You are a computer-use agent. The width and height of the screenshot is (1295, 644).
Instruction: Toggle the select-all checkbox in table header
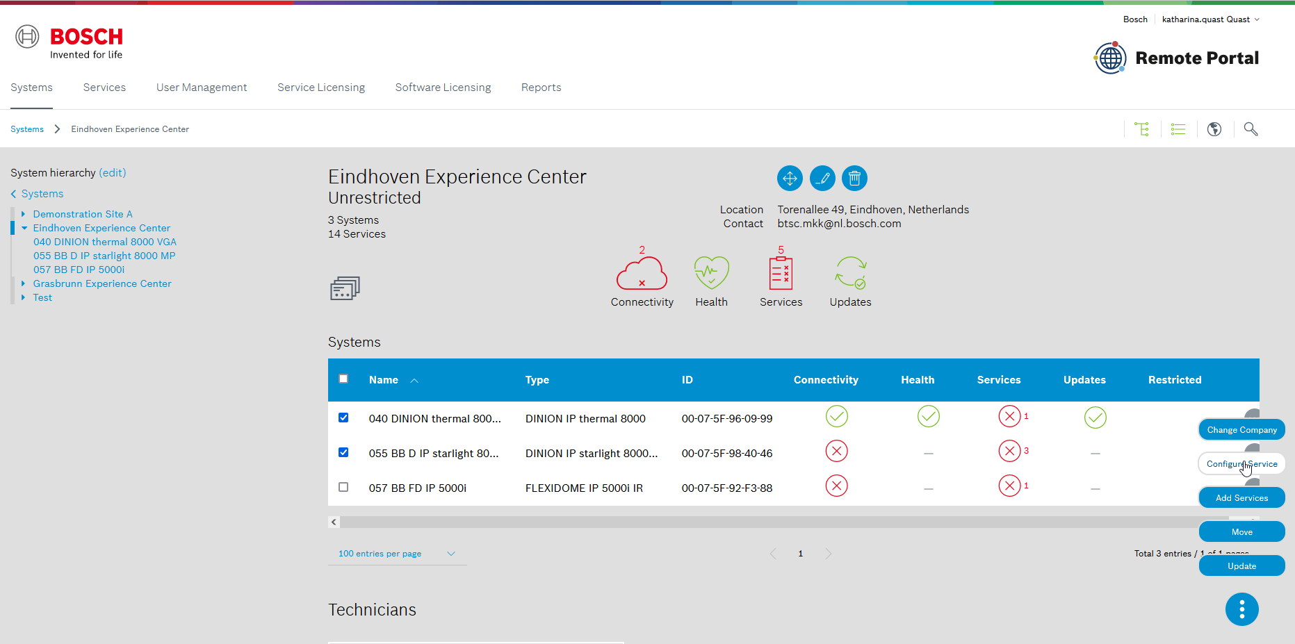[343, 379]
